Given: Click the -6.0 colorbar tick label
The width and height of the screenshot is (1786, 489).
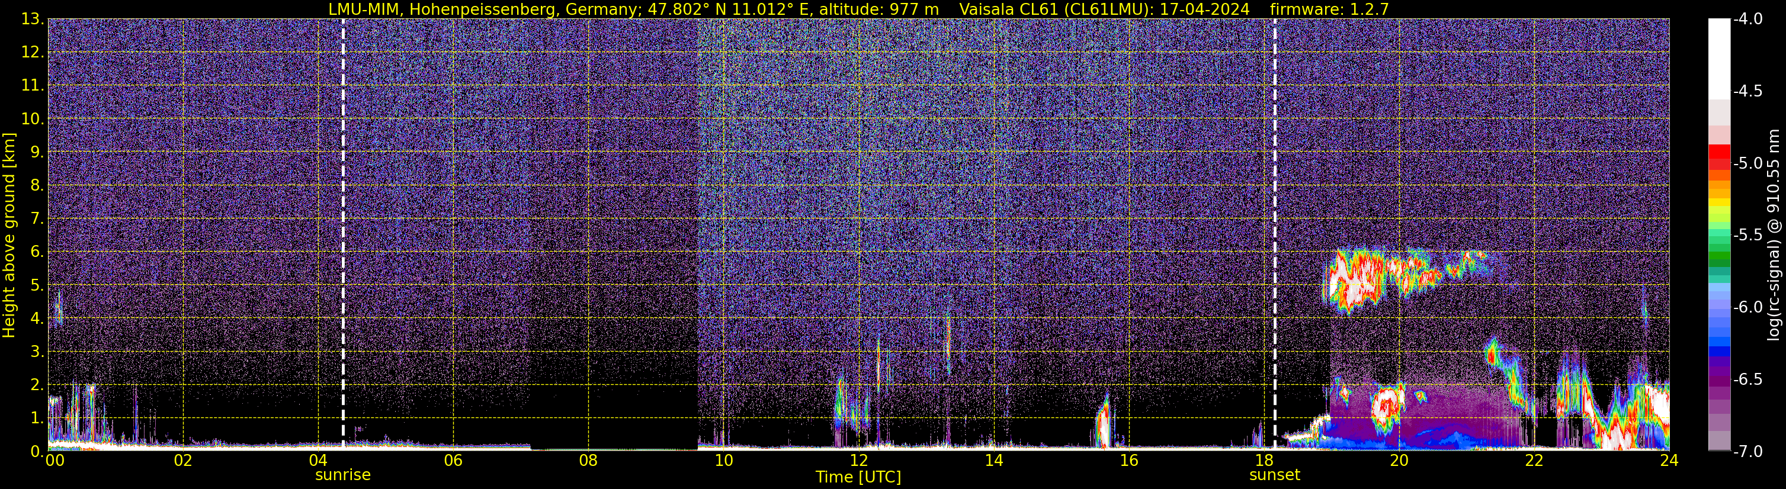Looking at the screenshot, I should click(x=1748, y=307).
